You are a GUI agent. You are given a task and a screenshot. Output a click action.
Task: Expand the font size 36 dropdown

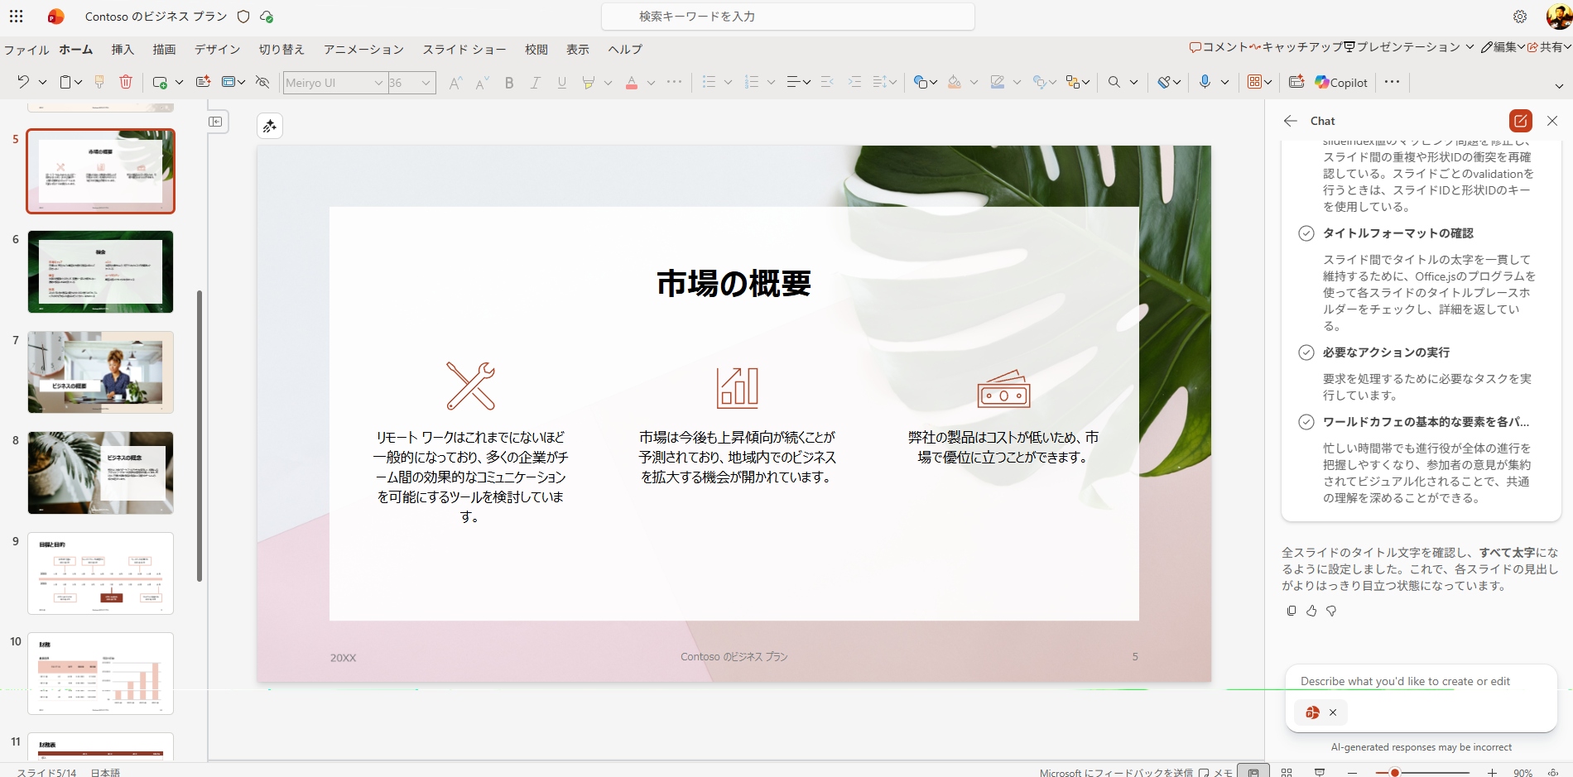[x=426, y=83]
